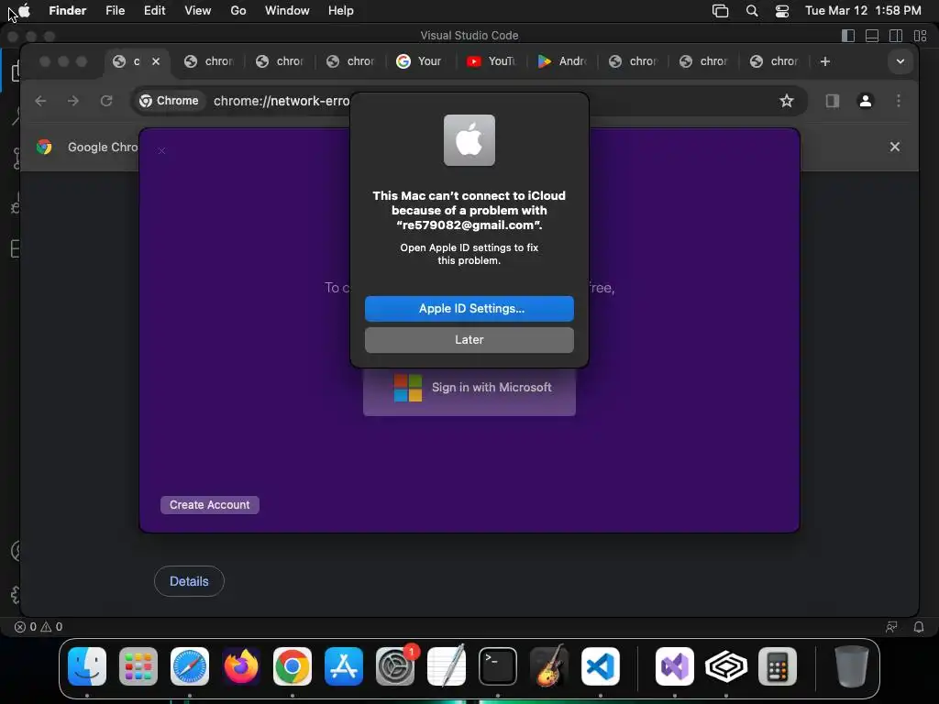Close the purple sign-in overlay
The height and width of the screenshot is (704, 939).
(x=161, y=151)
